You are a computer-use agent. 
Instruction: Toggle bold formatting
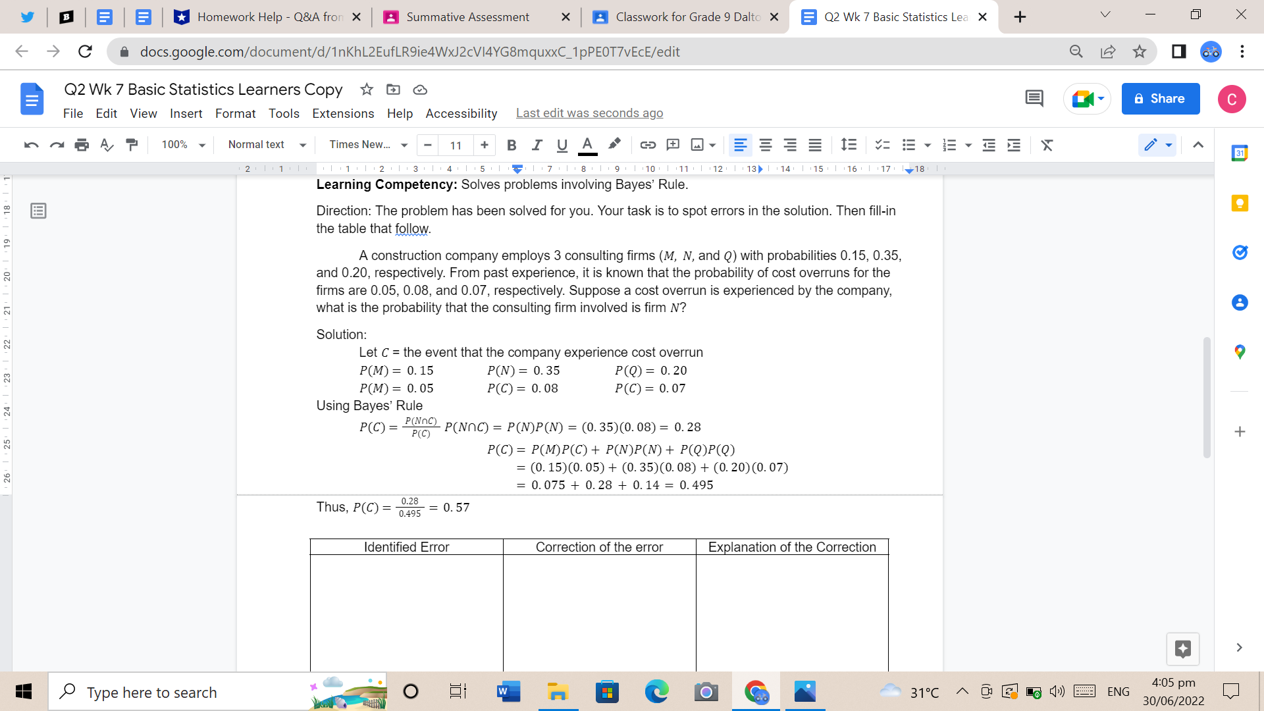point(512,145)
